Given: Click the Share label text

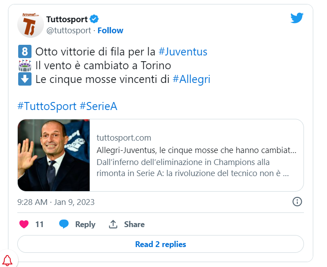Looking at the screenshot, I should click(134, 224).
